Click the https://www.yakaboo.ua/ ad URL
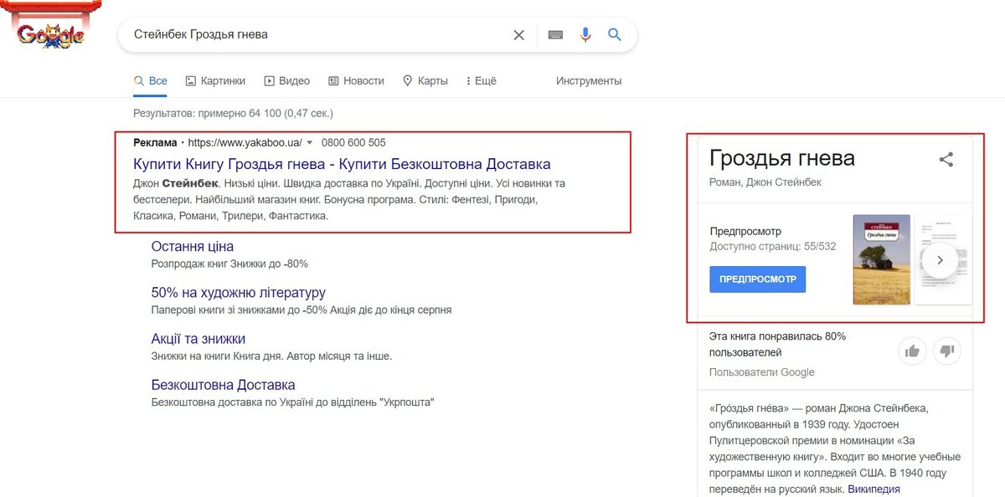The height and width of the screenshot is (497, 1005). tap(245, 143)
